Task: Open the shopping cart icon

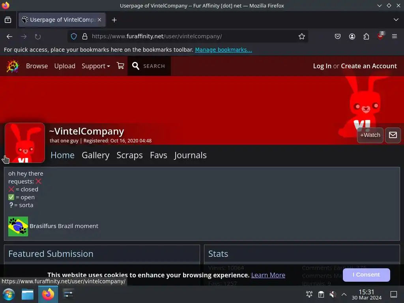Action: coord(120,66)
